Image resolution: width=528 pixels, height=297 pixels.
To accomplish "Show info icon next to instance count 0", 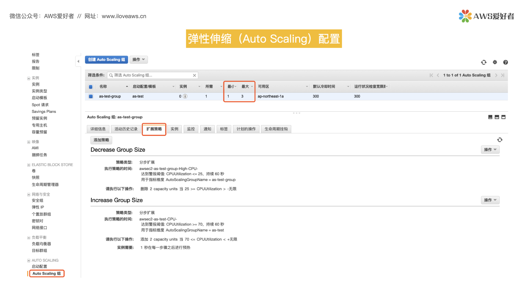I will click(x=185, y=96).
